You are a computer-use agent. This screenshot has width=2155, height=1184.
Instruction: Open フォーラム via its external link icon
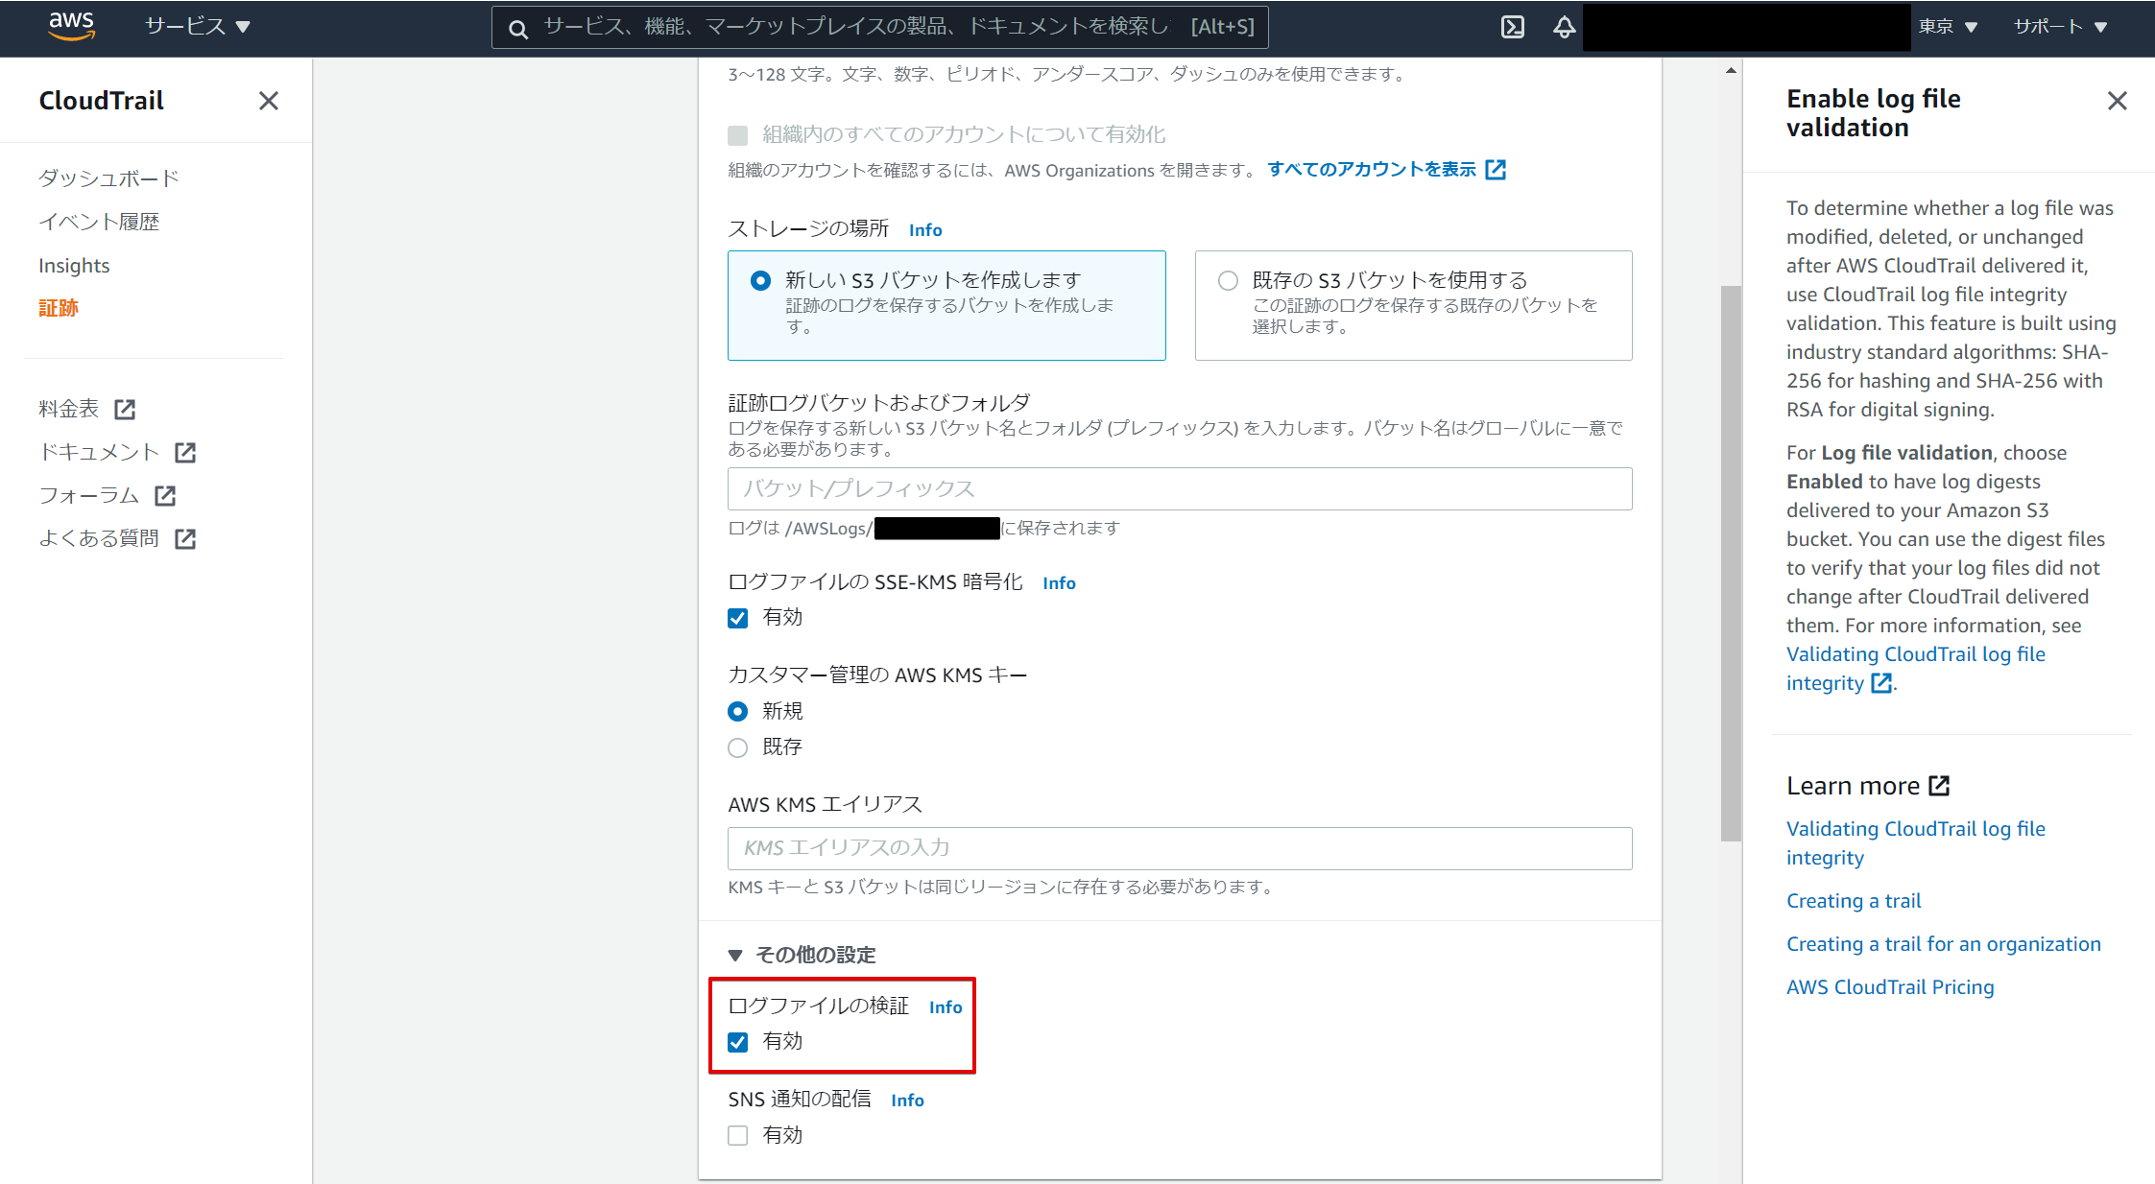click(x=165, y=495)
